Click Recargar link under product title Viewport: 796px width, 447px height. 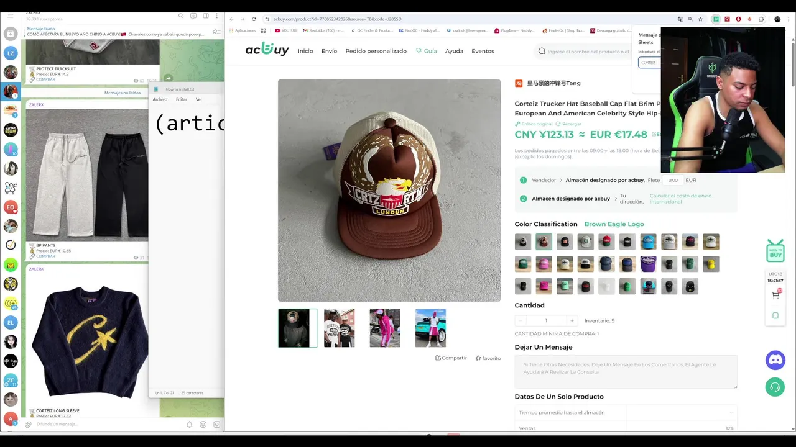[x=568, y=124]
